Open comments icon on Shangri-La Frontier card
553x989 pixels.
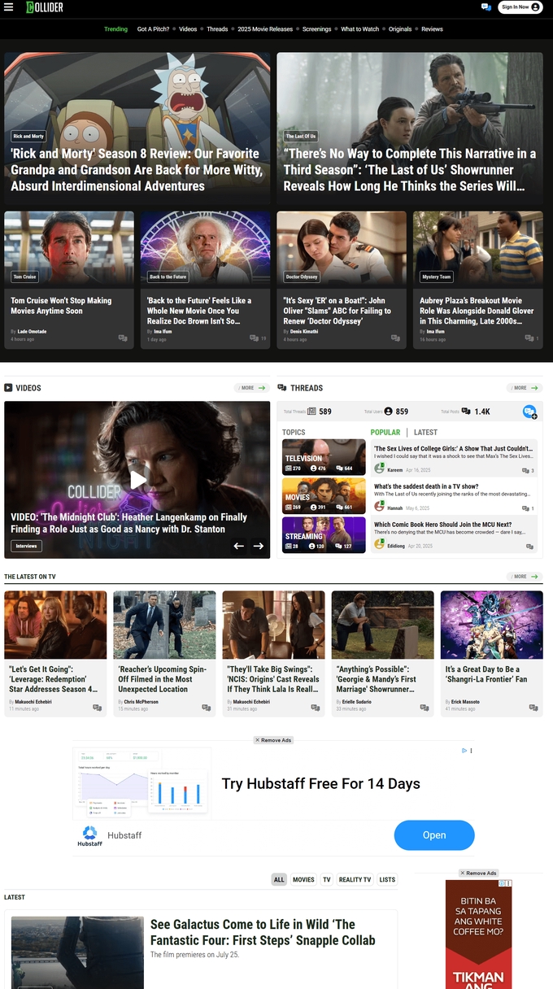533,708
